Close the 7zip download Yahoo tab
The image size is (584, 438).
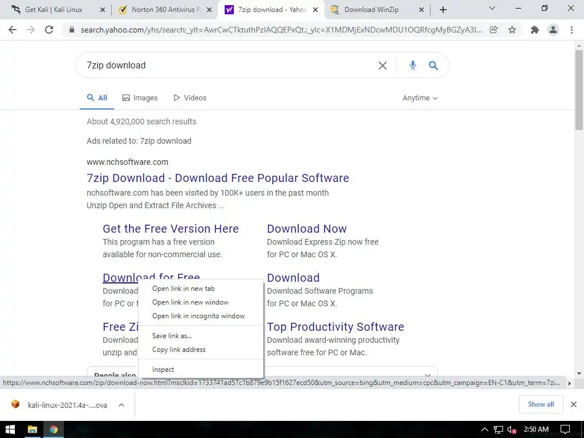coord(315,10)
